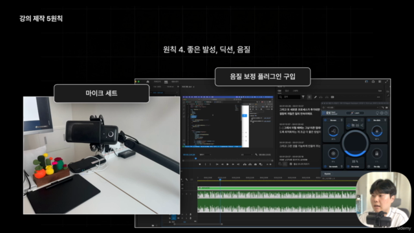Click the 22 % De-noise value readout
This screenshot has height=233, width=414.
coord(355,161)
